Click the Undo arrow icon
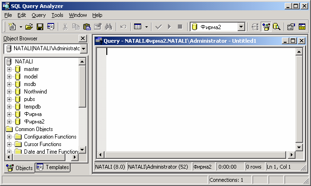The width and height of the screenshot is (311, 186). click(123, 27)
